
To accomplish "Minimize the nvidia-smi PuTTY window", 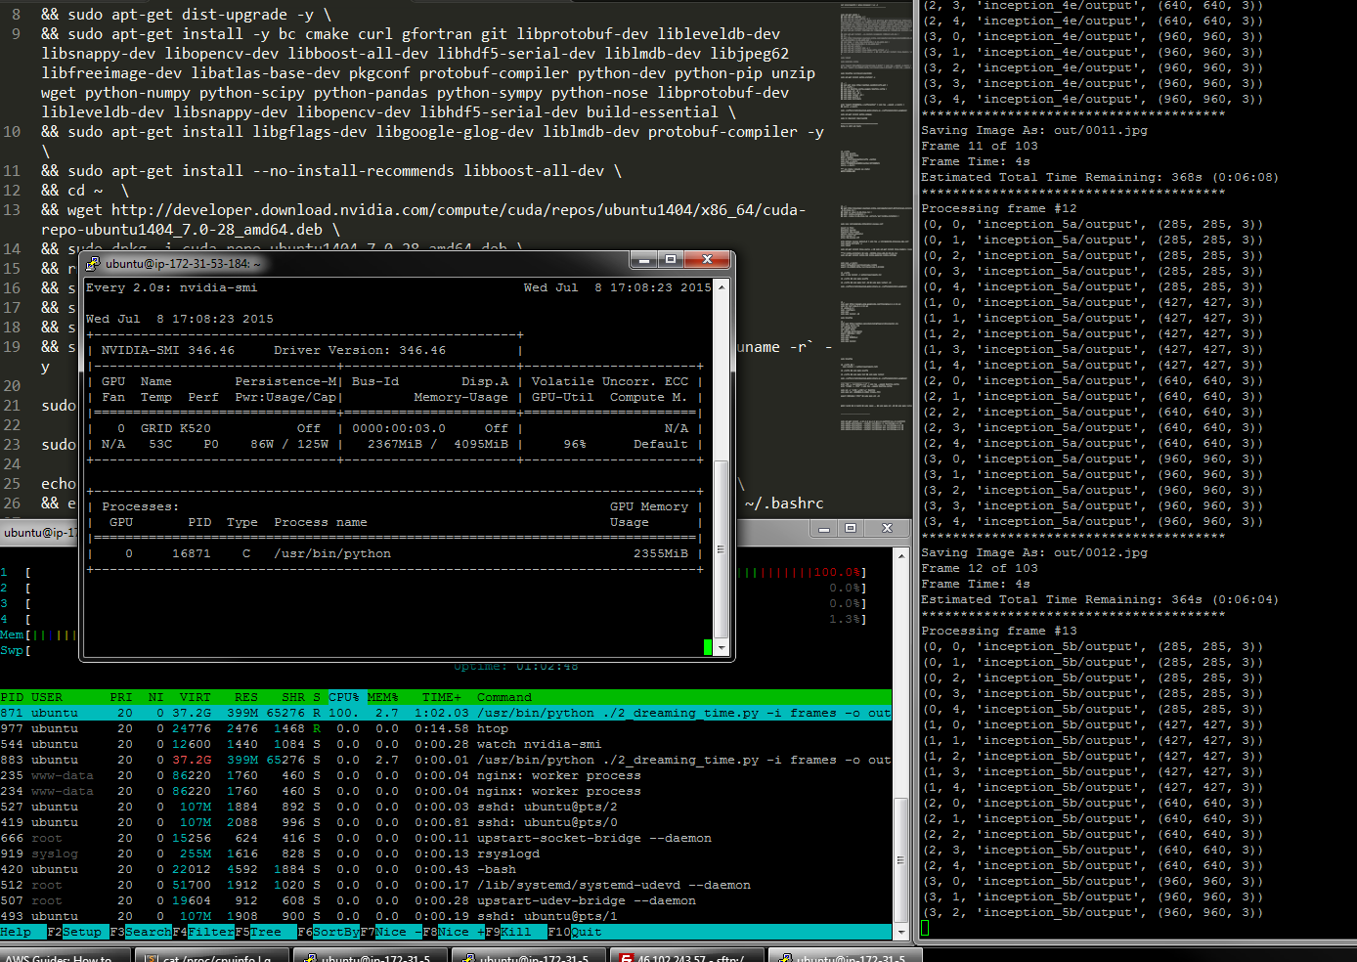I will pos(643,260).
